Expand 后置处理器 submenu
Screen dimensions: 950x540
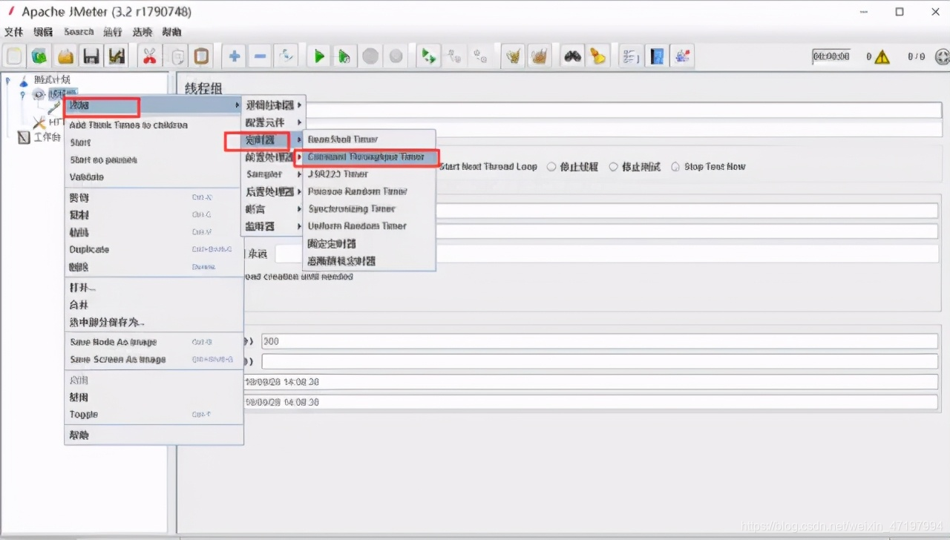coord(272,191)
